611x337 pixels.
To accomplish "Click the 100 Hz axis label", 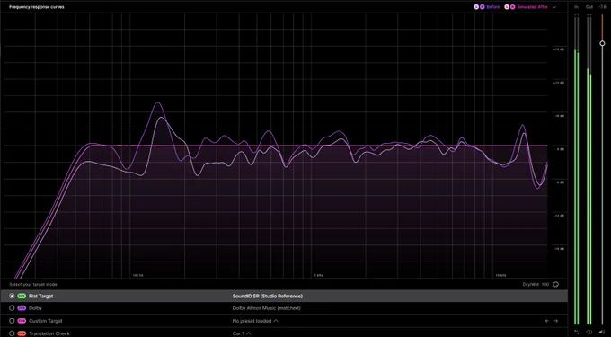I will (138, 275).
